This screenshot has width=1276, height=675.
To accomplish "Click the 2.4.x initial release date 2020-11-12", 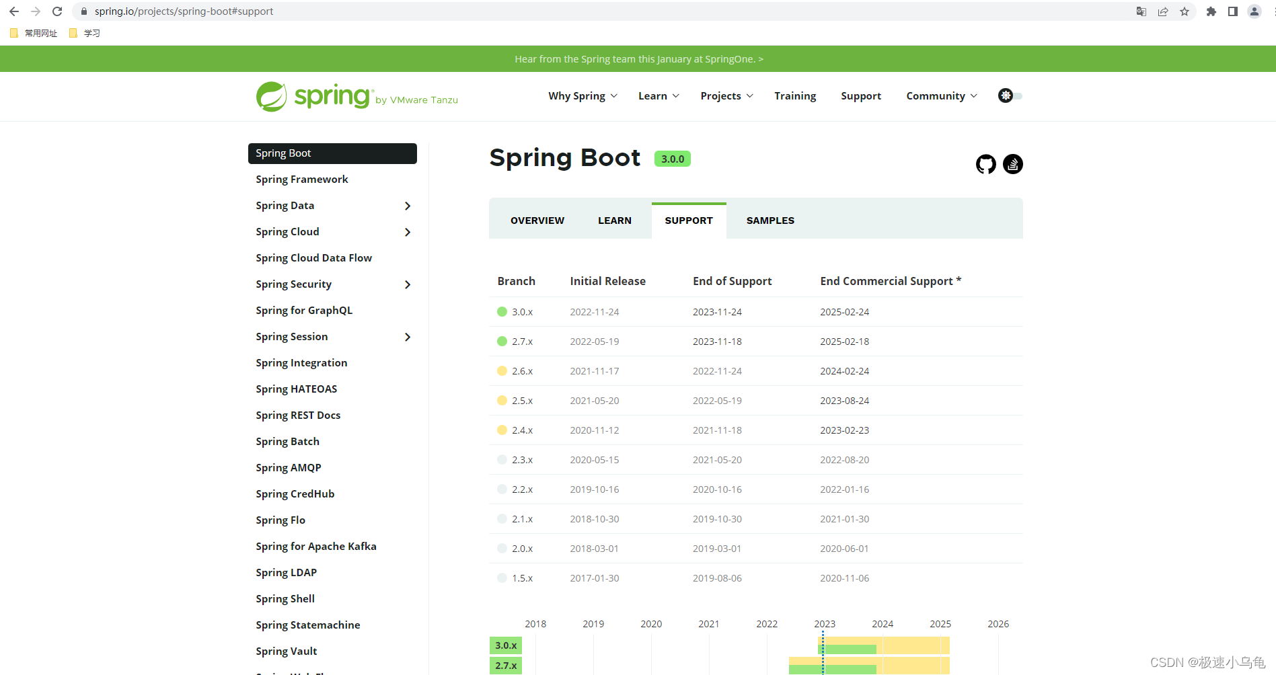I will pos(595,430).
